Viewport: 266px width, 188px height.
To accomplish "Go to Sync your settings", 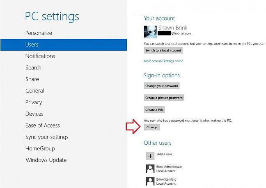I will 47,137.
